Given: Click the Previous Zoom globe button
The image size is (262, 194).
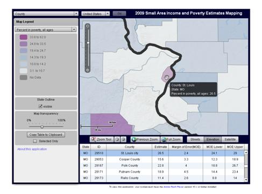Looking at the screenshot, I should [145, 139].
